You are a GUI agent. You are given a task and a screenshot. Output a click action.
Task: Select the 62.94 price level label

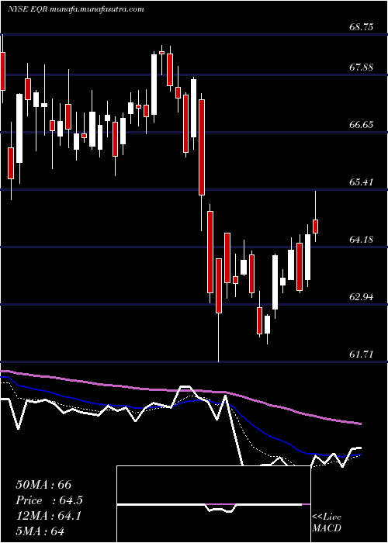362,297
